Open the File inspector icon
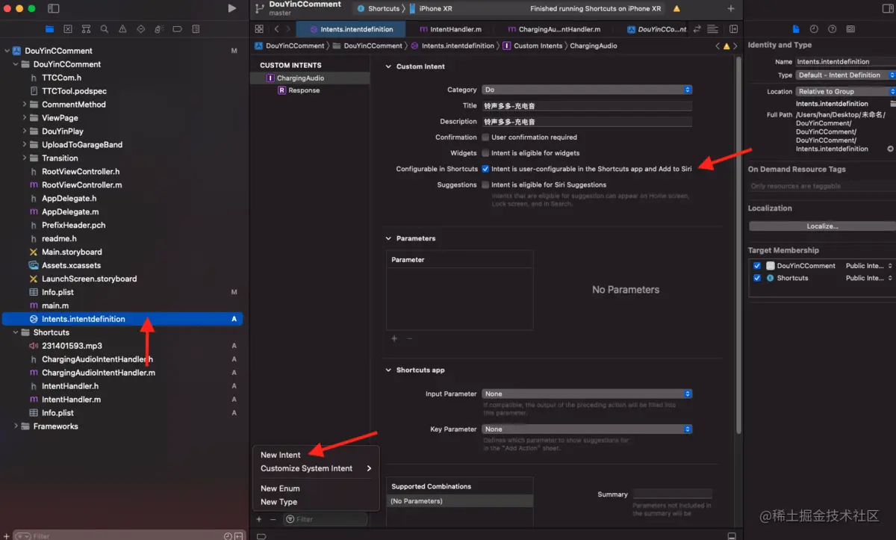The image size is (896, 540). click(796, 29)
